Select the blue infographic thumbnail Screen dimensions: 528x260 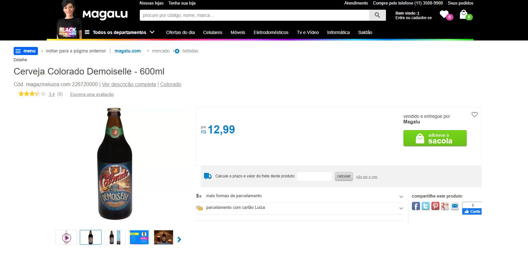(139, 237)
